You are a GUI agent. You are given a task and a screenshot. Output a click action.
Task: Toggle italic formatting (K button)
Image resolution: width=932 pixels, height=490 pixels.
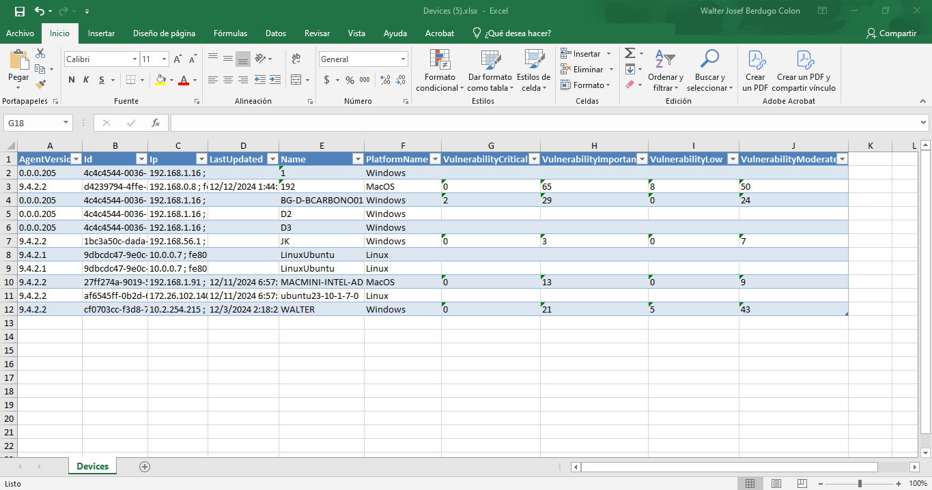pos(86,80)
